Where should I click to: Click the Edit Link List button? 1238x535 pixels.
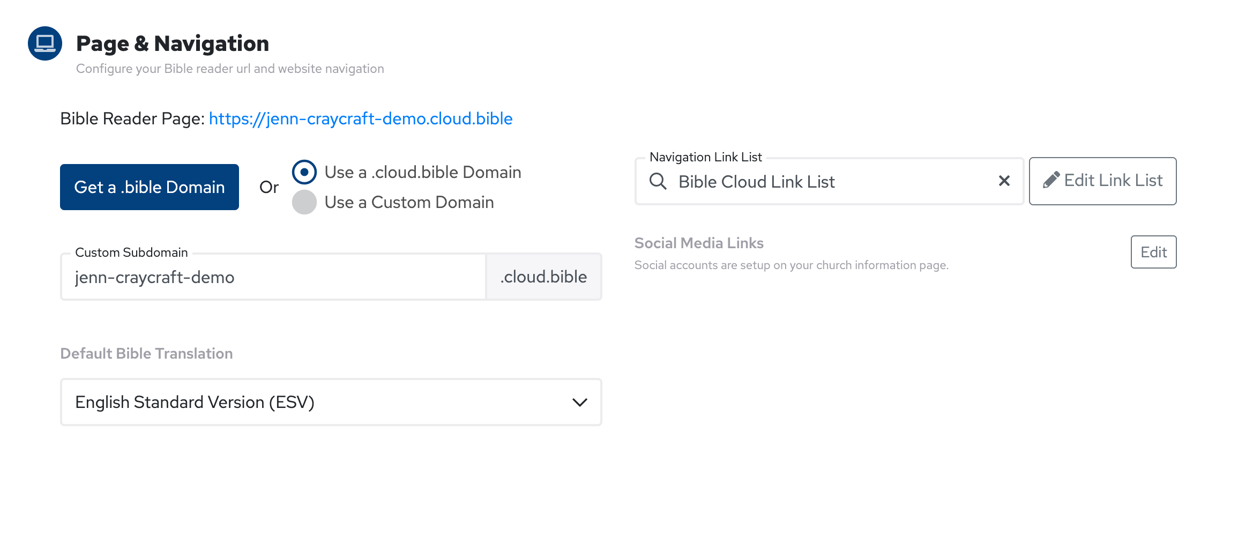click(x=1102, y=181)
